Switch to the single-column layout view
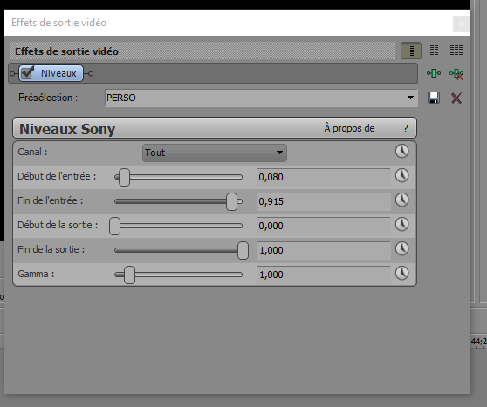Image resolution: width=487 pixels, height=407 pixels. pos(411,51)
